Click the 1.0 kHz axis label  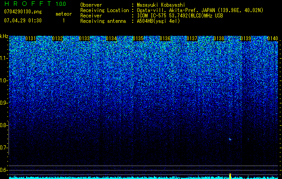[4, 81]
